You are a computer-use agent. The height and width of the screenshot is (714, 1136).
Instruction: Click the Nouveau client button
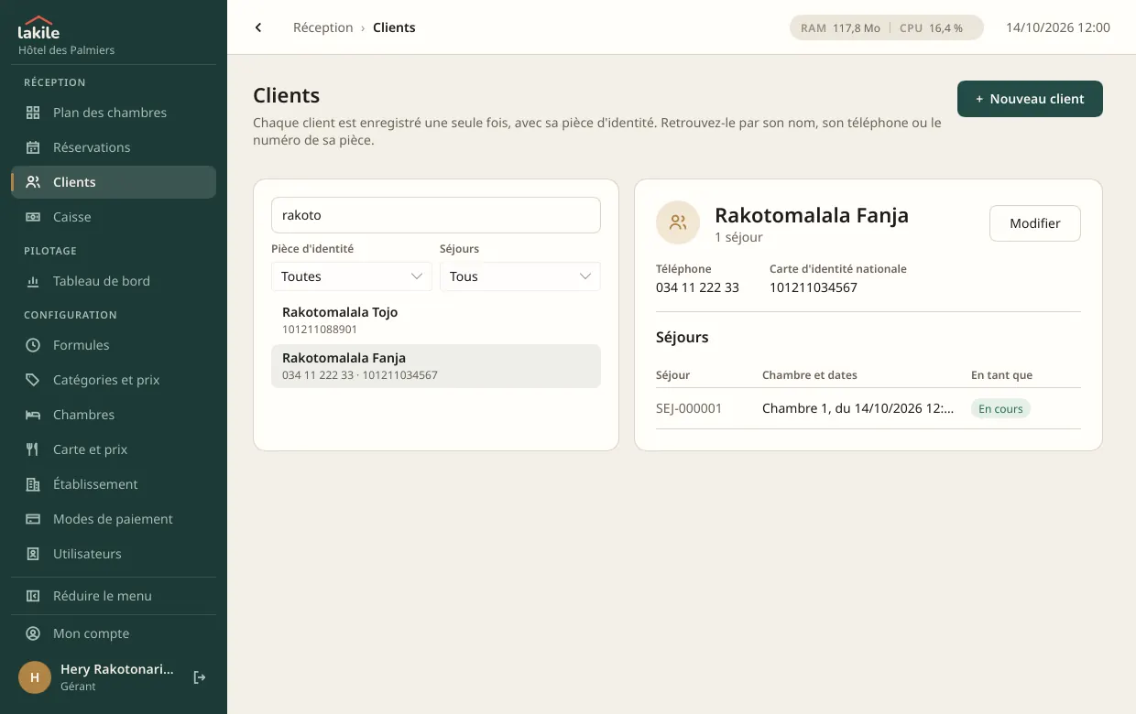tap(1030, 99)
